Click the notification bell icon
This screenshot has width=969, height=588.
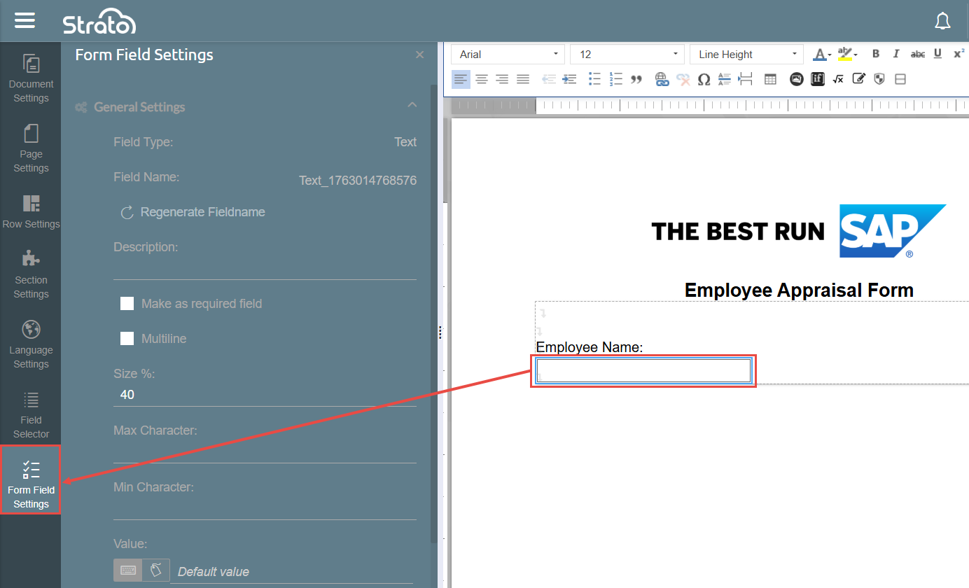pyautogui.click(x=942, y=22)
